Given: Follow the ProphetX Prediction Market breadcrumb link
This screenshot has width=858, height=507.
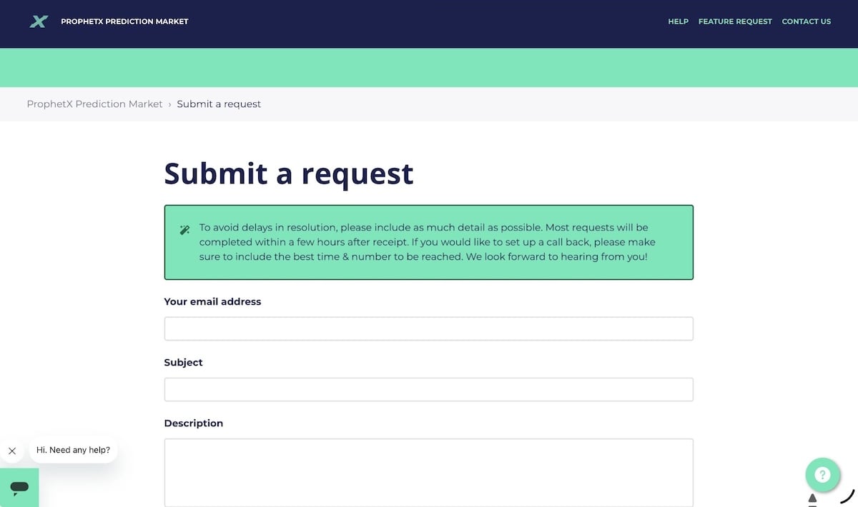Looking at the screenshot, I should pos(95,104).
